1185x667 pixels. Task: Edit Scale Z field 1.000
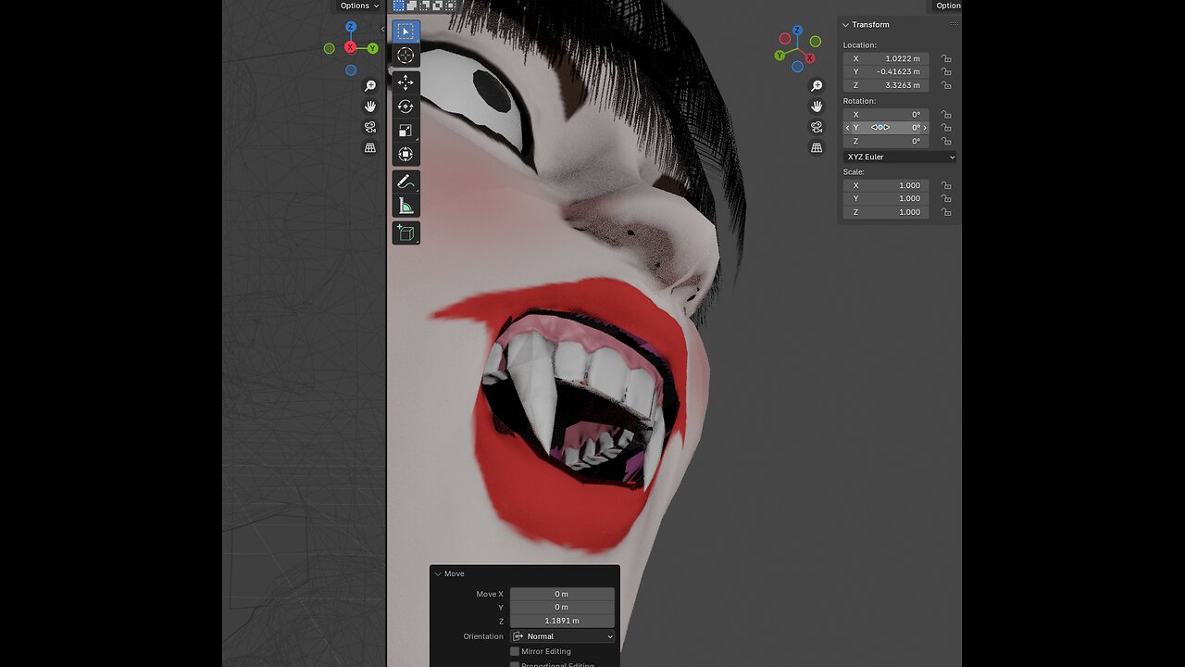(x=885, y=212)
